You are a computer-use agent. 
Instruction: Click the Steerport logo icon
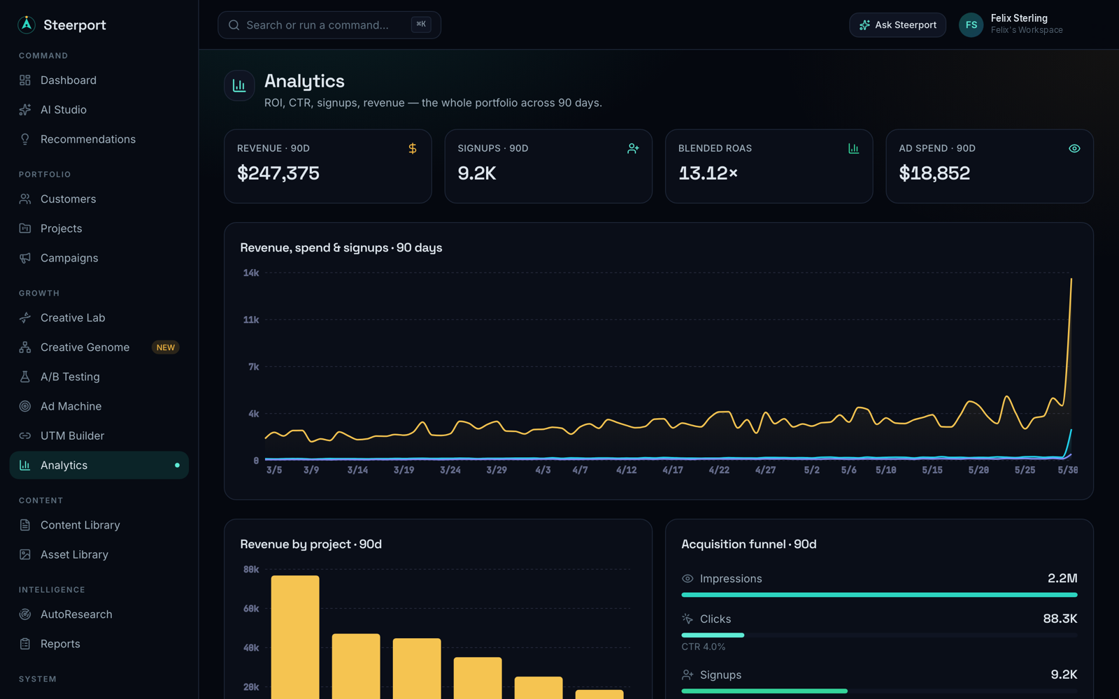coord(27,24)
